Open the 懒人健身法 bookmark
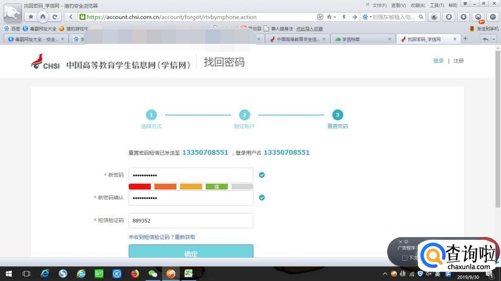 click(x=278, y=29)
